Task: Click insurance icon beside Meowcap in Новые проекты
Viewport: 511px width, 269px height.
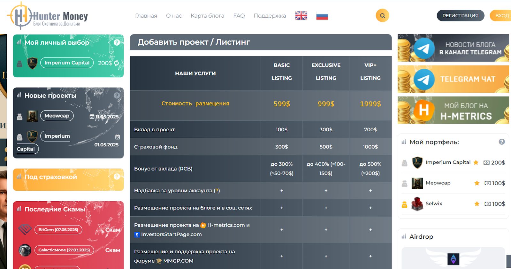Action: [x=19, y=117]
